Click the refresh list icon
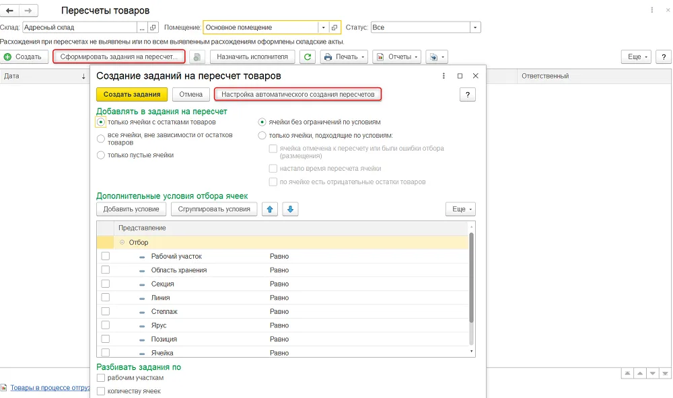 point(308,56)
